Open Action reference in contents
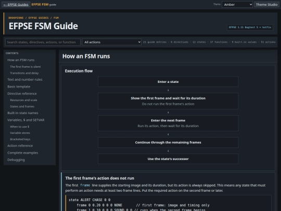This screenshot has height=211, width=281. [20, 146]
